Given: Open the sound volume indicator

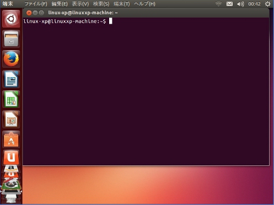Looking at the screenshot, I should click(x=240, y=4).
